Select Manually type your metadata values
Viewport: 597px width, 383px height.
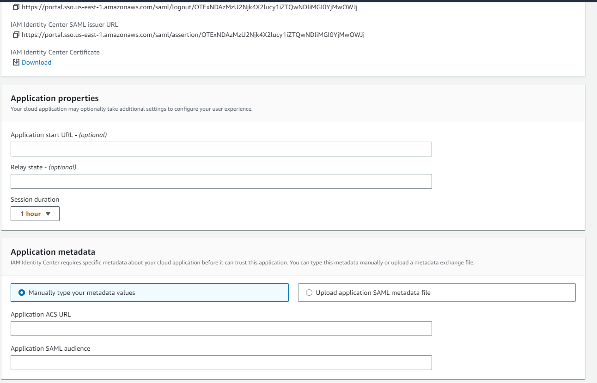tap(22, 293)
